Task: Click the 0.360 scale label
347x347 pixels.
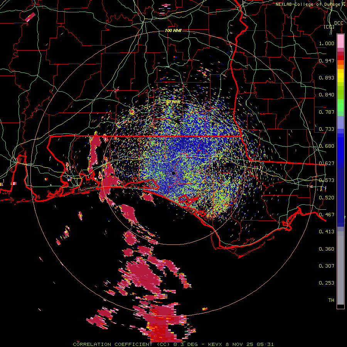Action: [327, 249]
